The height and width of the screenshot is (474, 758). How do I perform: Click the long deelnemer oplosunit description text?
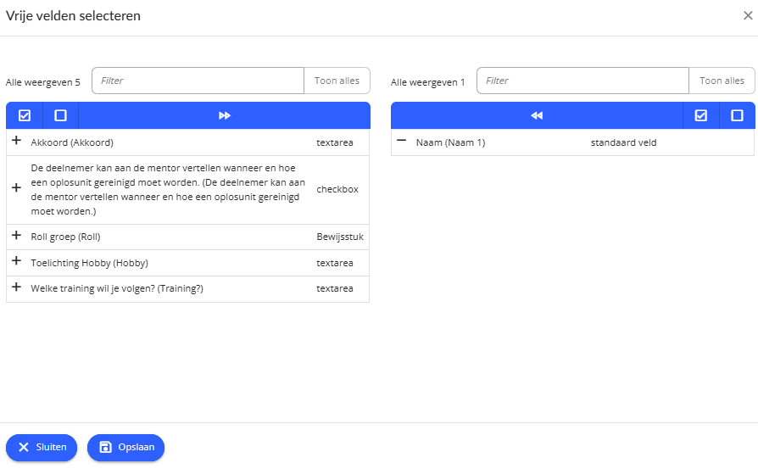pyautogui.click(x=168, y=190)
